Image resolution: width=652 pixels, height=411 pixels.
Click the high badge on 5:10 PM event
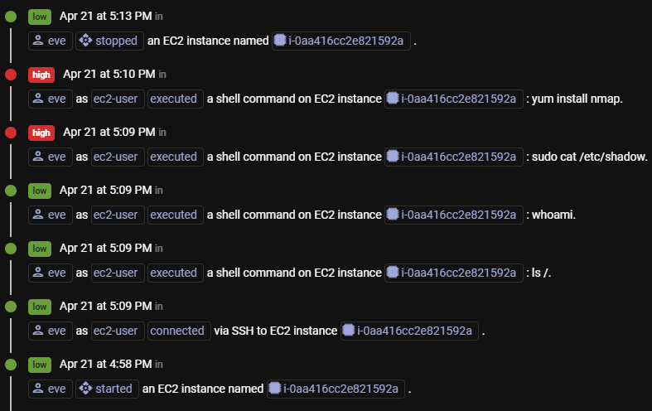tap(41, 75)
